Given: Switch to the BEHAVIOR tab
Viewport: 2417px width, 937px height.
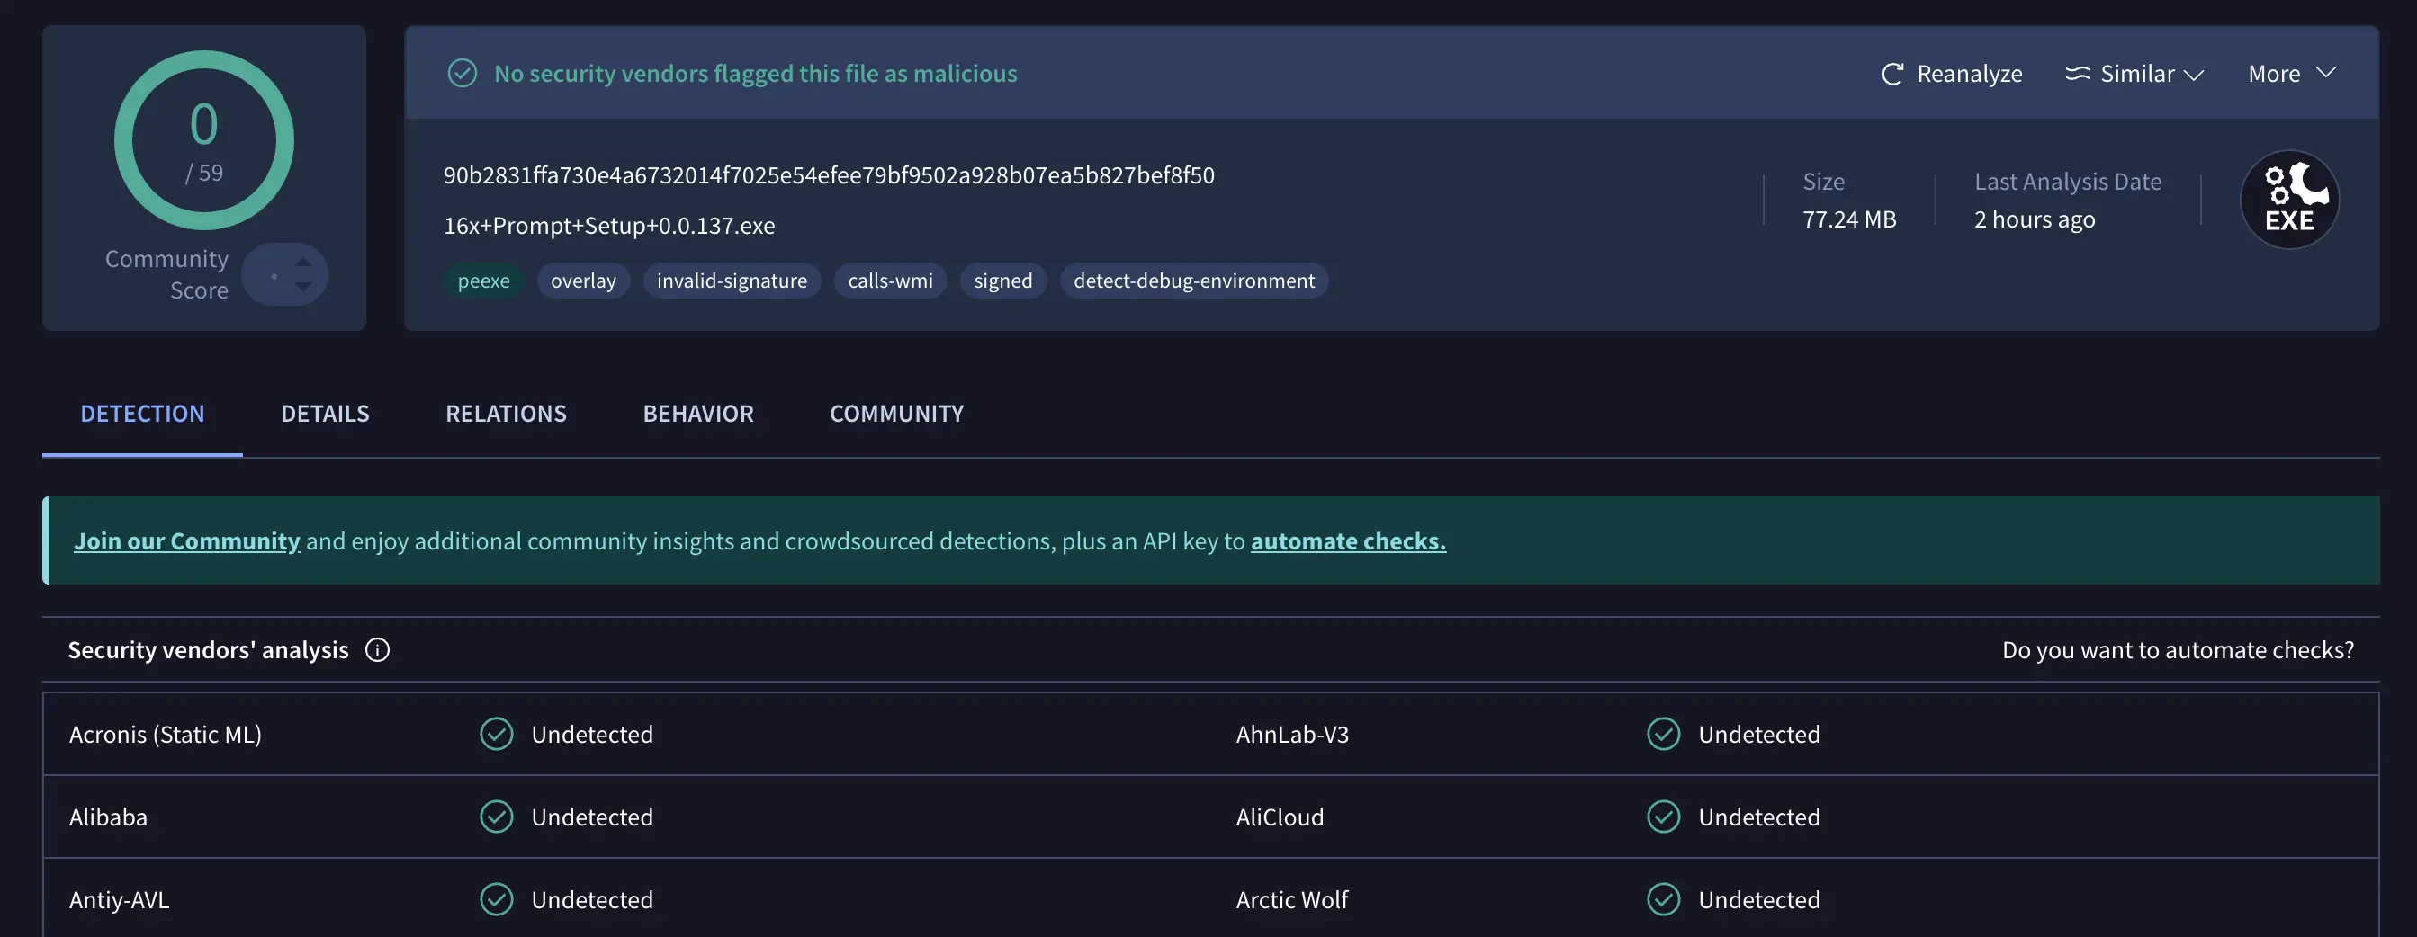Looking at the screenshot, I should [x=698, y=414].
